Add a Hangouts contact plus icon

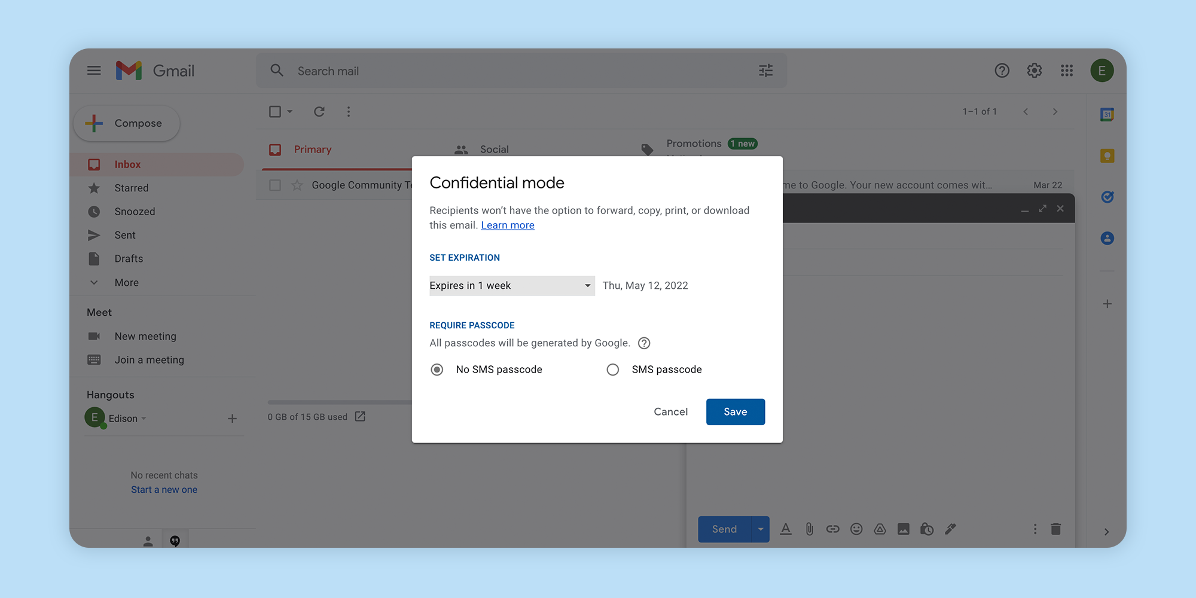coord(232,419)
